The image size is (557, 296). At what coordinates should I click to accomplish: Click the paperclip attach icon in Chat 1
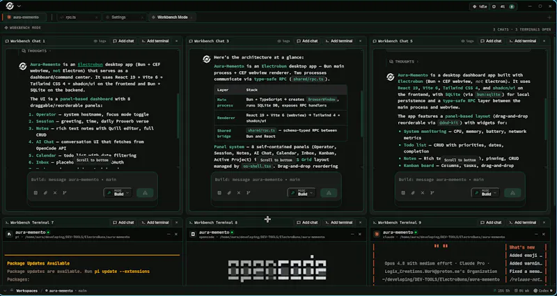[45, 193]
